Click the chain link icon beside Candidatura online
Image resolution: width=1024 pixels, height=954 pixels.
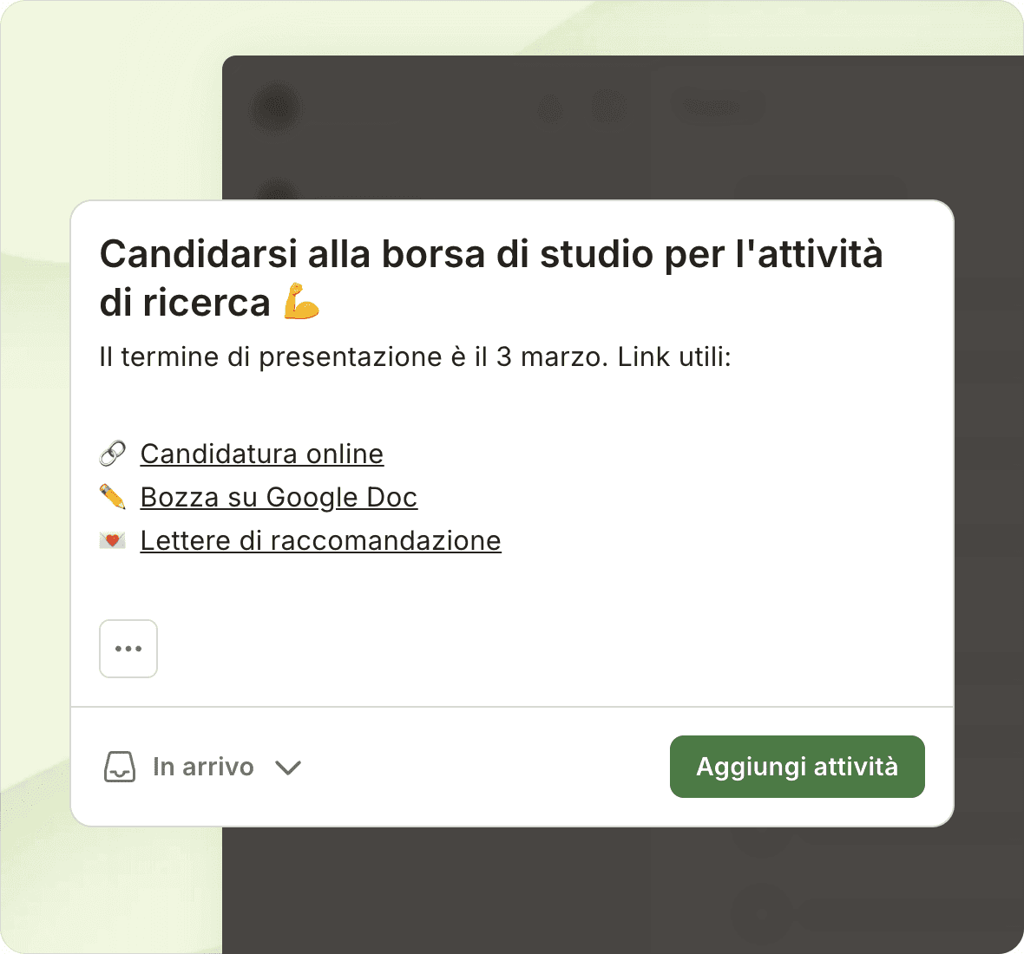[x=112, y=454]
